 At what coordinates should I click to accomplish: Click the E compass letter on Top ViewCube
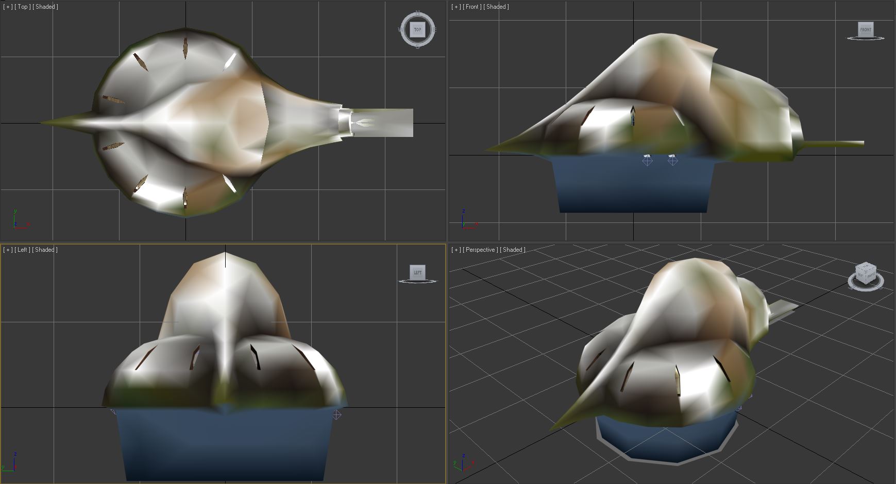pyautogui.click(x=434, y=30)
